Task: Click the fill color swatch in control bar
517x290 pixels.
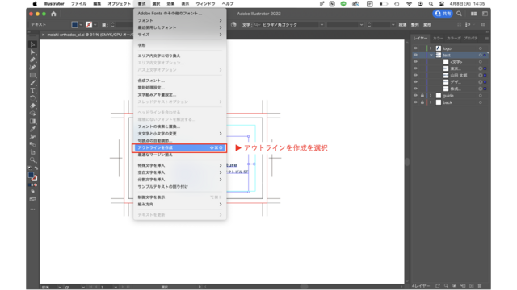Action: coord(75,25)
